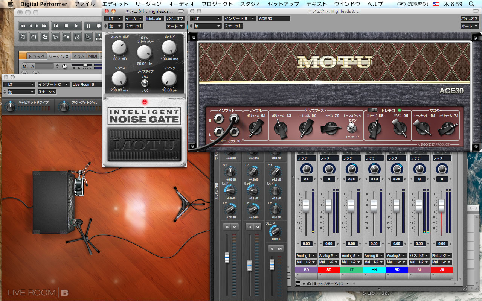The height and width of the screenshot is (301, 482).
Task: Click the Release 200.00 ms knob
Action: 119,78
